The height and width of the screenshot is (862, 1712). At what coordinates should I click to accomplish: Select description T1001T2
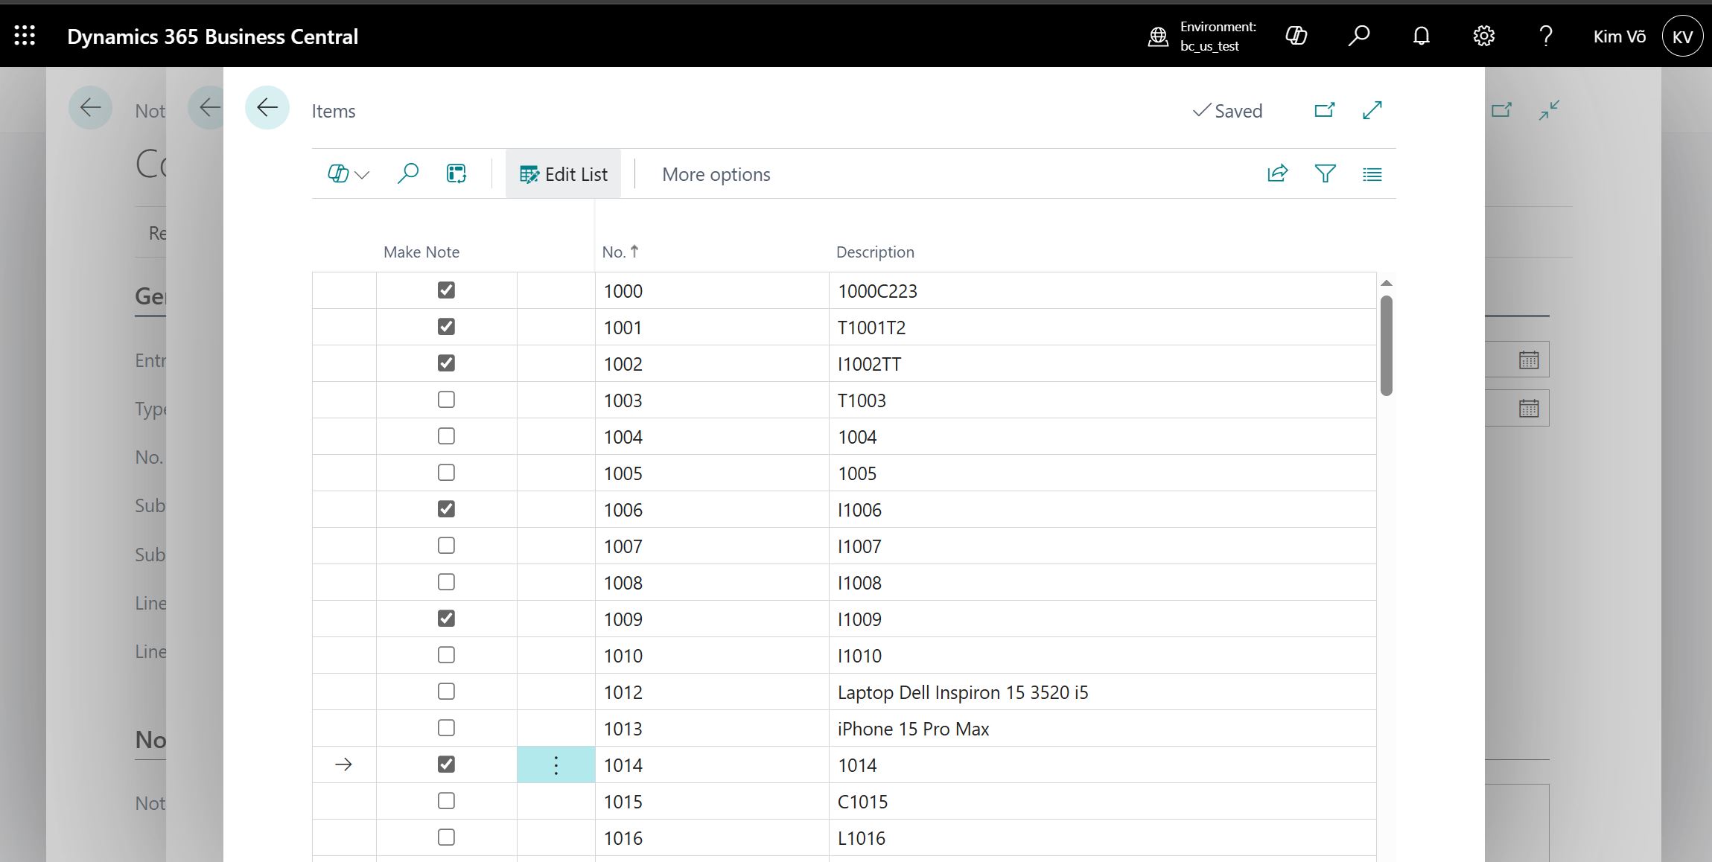pos(1102,327)
